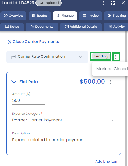The height and width of the screenshot is (166, 128).
Task: Expand the panel with the fullscreen icon
Action: pyautogui.click(x=113, y=3)
